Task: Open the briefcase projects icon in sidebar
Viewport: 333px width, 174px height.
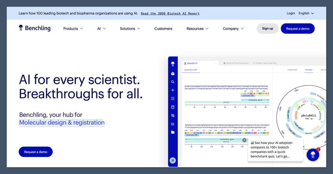Action: [x=173, y=74]
